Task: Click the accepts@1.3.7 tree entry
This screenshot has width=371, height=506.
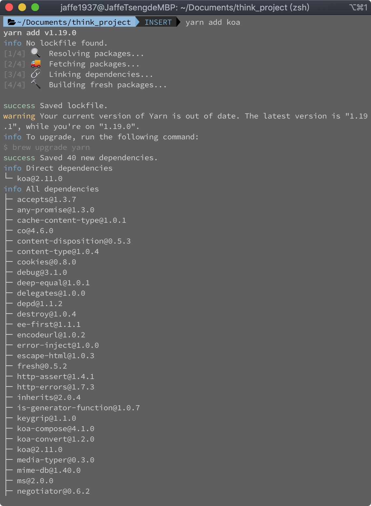Action: coord(47,199)
